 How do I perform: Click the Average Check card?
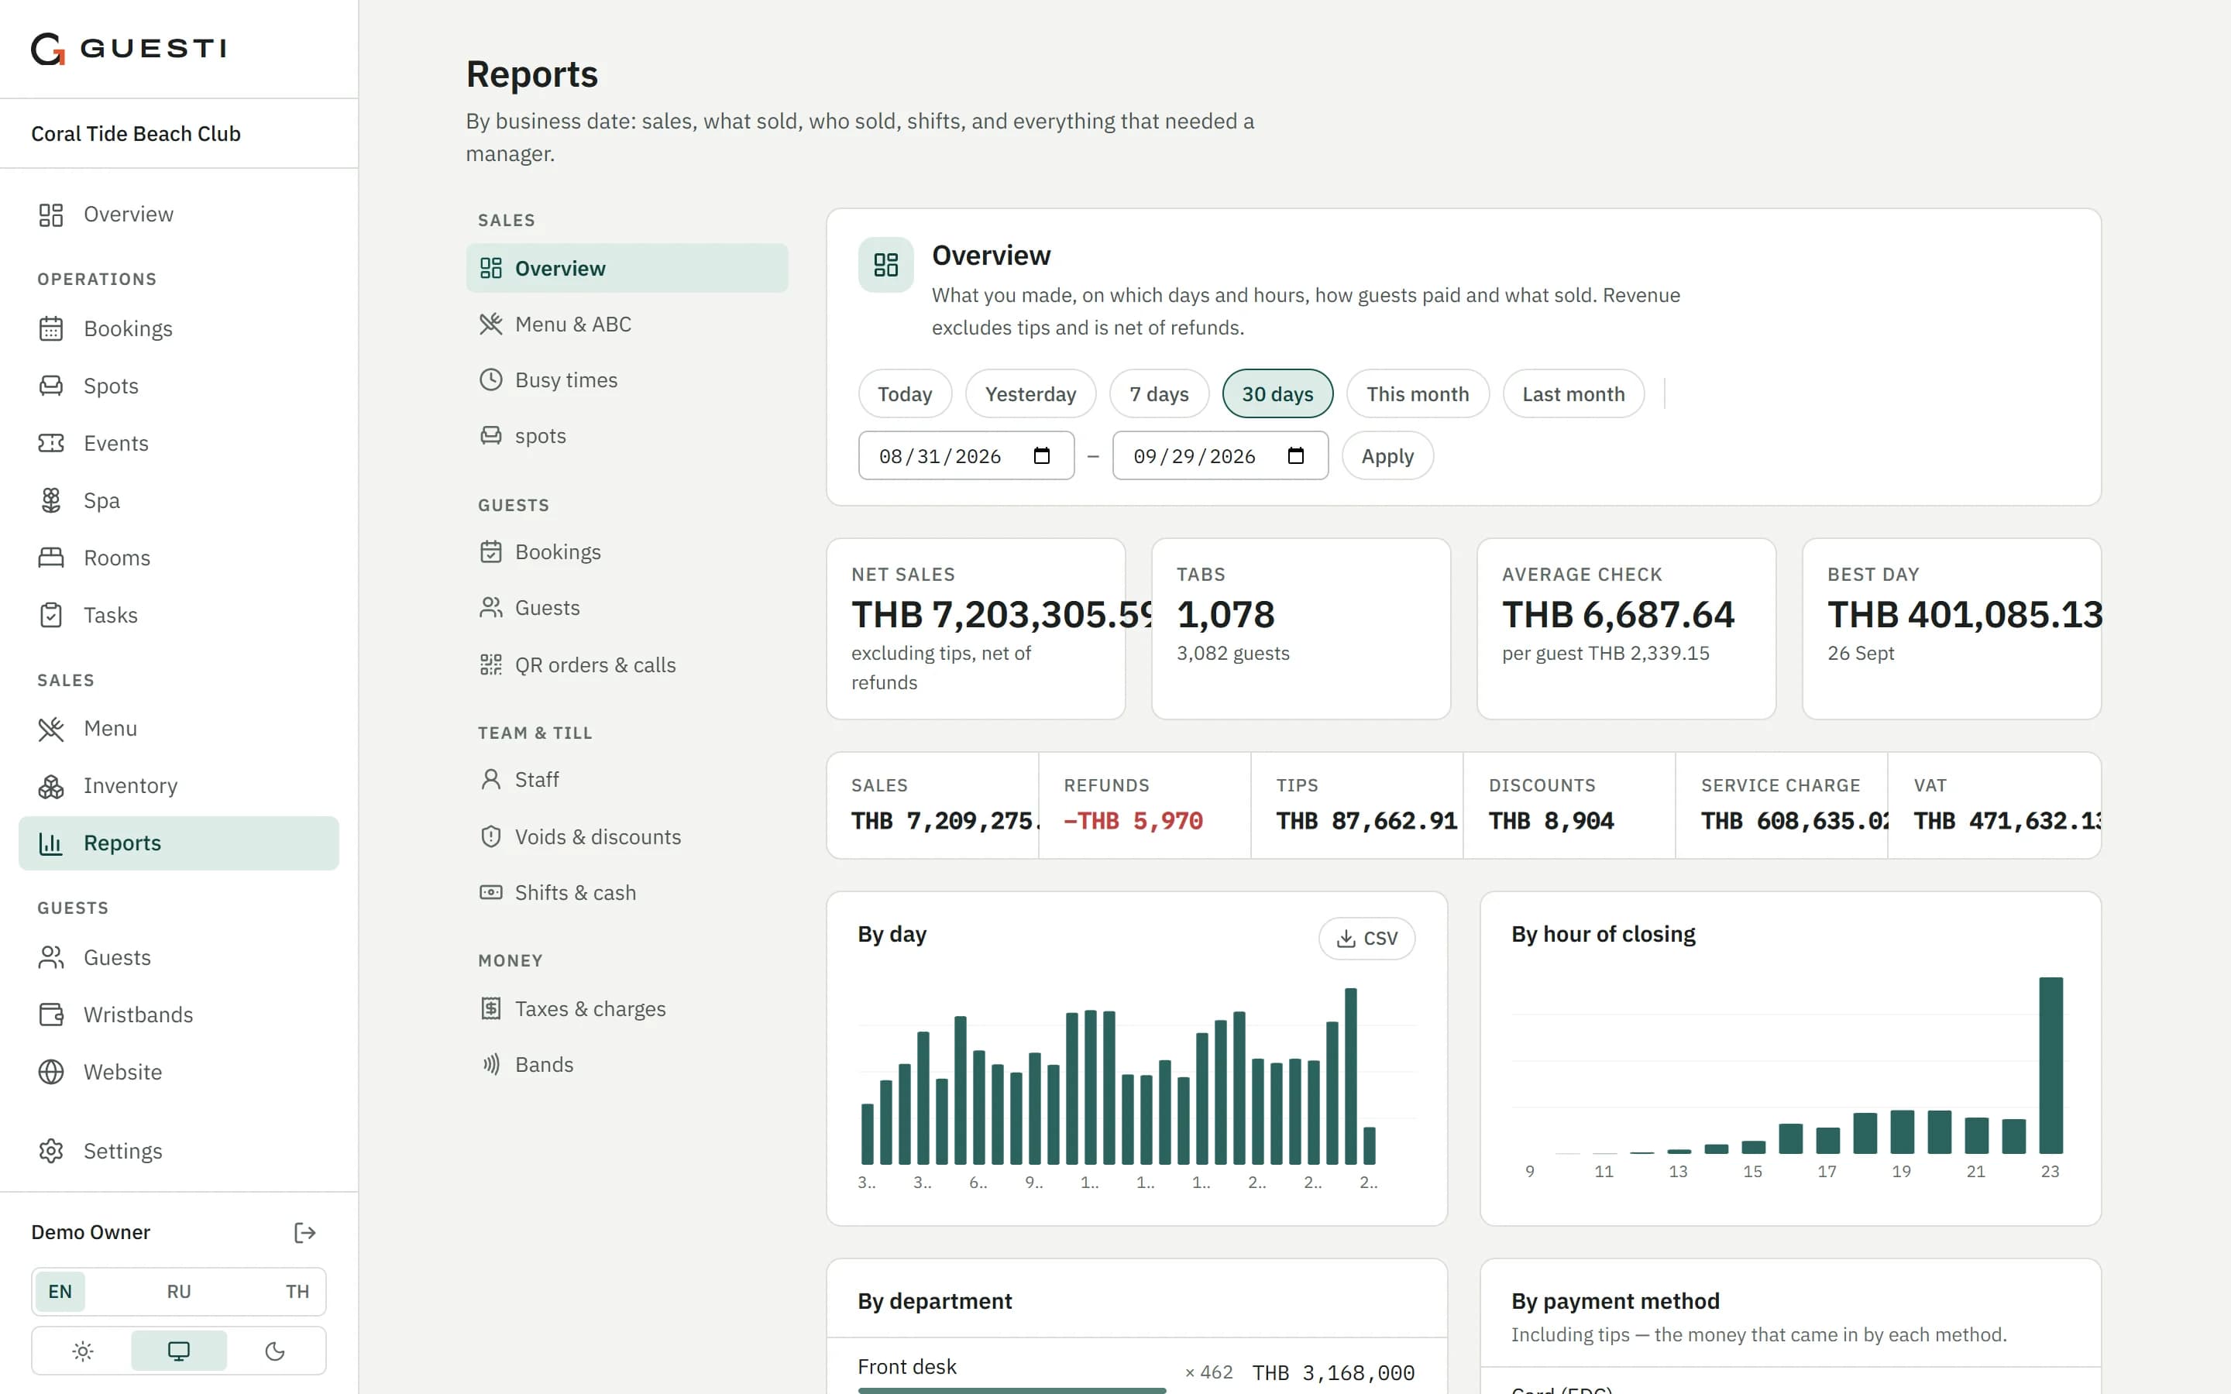pyautogui.click(x=1626, y=629)
